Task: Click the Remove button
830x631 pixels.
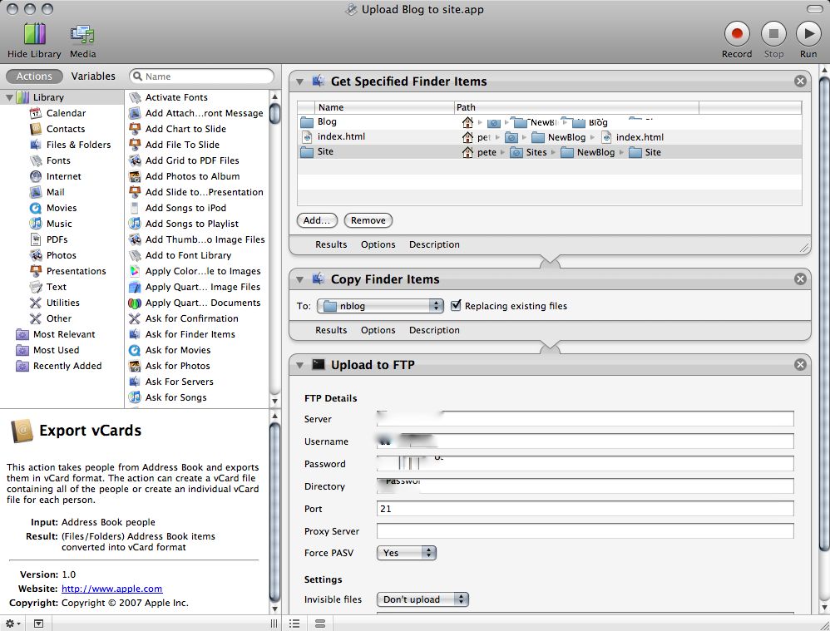Action: coord(368,221)
